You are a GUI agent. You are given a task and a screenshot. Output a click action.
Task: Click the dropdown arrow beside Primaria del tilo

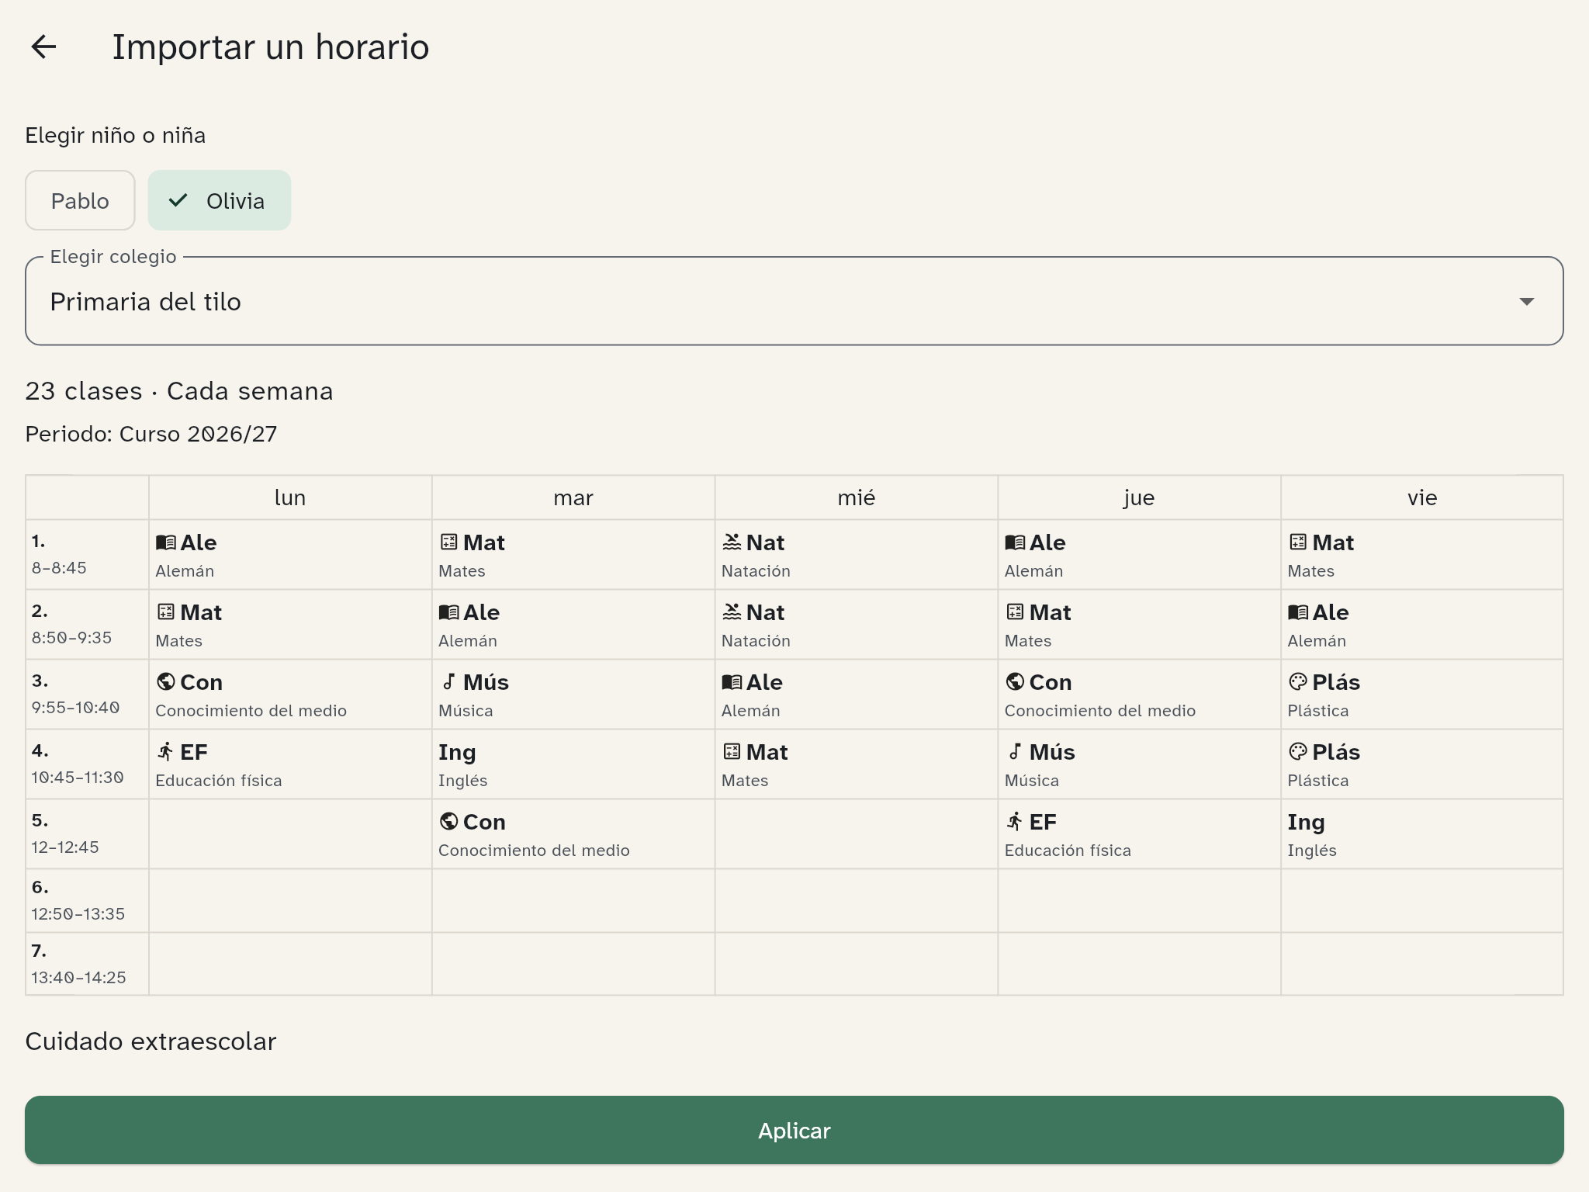point(1526,301)
